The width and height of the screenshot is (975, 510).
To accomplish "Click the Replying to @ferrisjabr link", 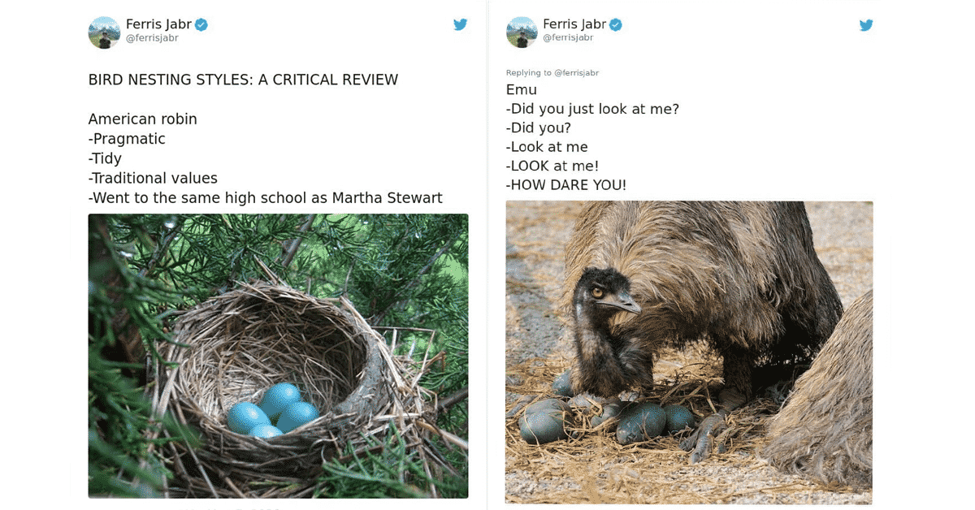I will click(x=552, y=73).
